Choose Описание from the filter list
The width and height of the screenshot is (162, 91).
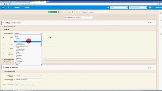click(x=27, y=55)
